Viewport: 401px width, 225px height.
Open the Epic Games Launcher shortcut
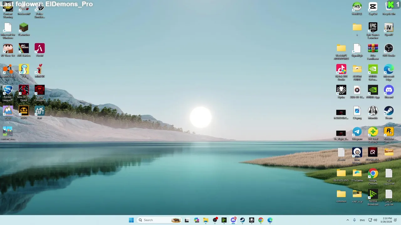click(x=373, y=31)
